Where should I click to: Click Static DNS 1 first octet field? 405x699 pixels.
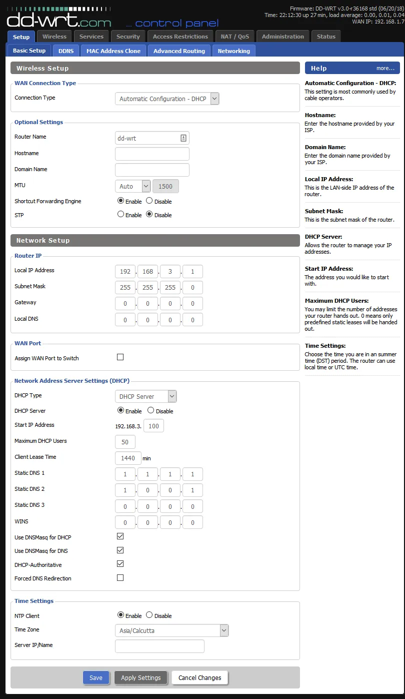(x=125, y=474)
